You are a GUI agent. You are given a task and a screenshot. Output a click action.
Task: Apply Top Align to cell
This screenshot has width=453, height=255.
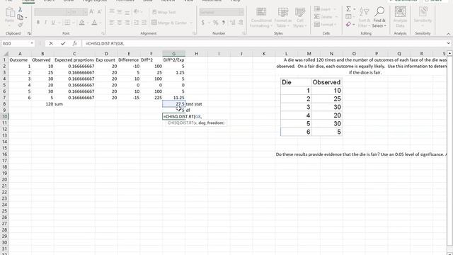click(112, 12)
